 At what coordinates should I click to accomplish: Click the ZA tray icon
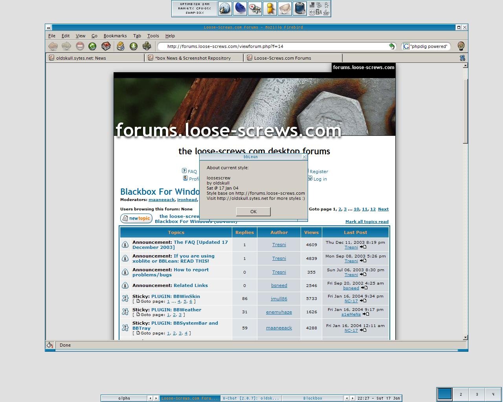319,12
